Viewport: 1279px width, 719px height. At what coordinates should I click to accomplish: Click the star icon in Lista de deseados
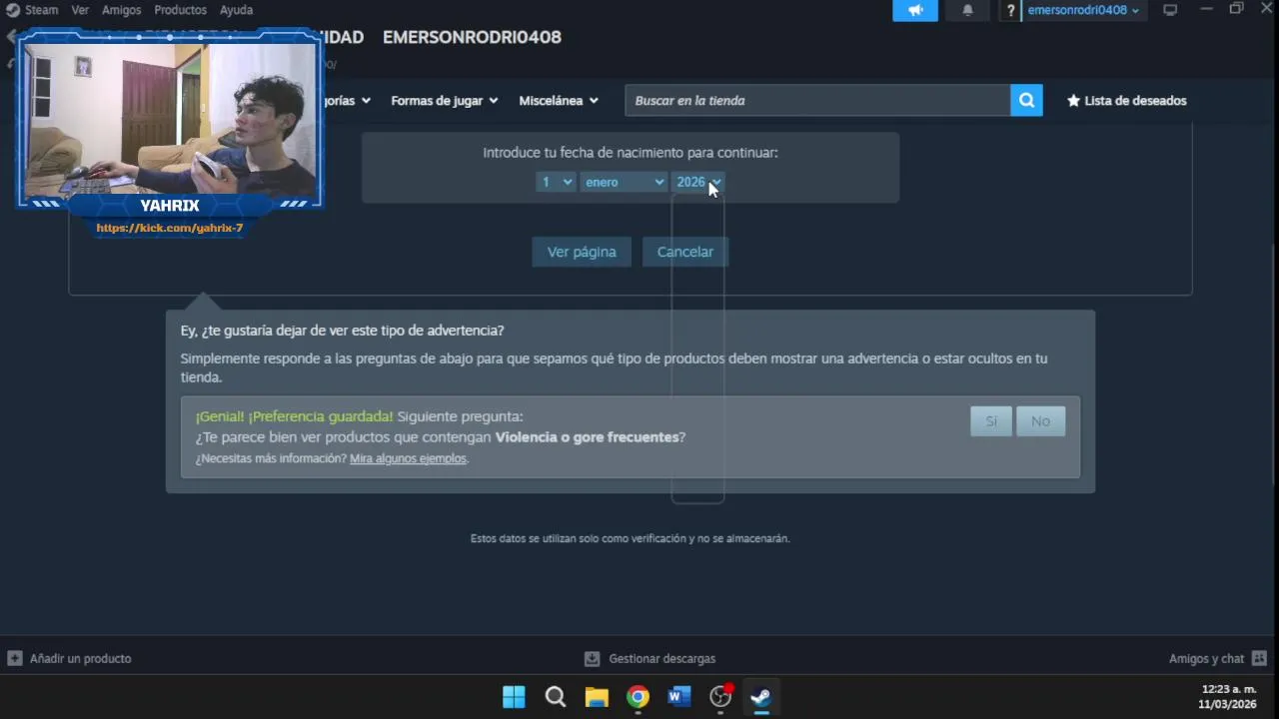1073,101
